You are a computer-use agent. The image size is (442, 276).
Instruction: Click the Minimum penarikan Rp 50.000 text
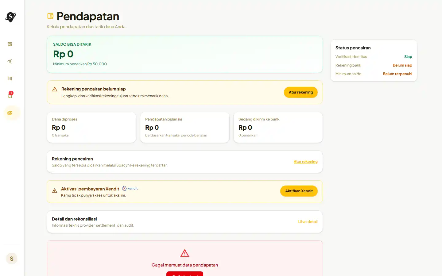coord(80,64)
